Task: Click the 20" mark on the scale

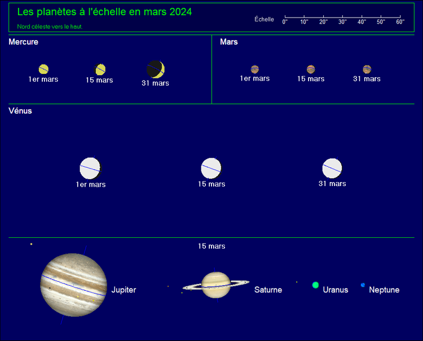Action: click(323, 21)
